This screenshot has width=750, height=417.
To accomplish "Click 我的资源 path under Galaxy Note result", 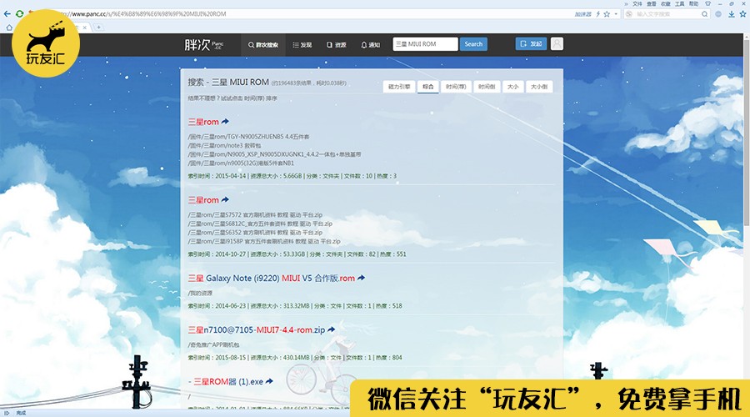I will [200, 293].
